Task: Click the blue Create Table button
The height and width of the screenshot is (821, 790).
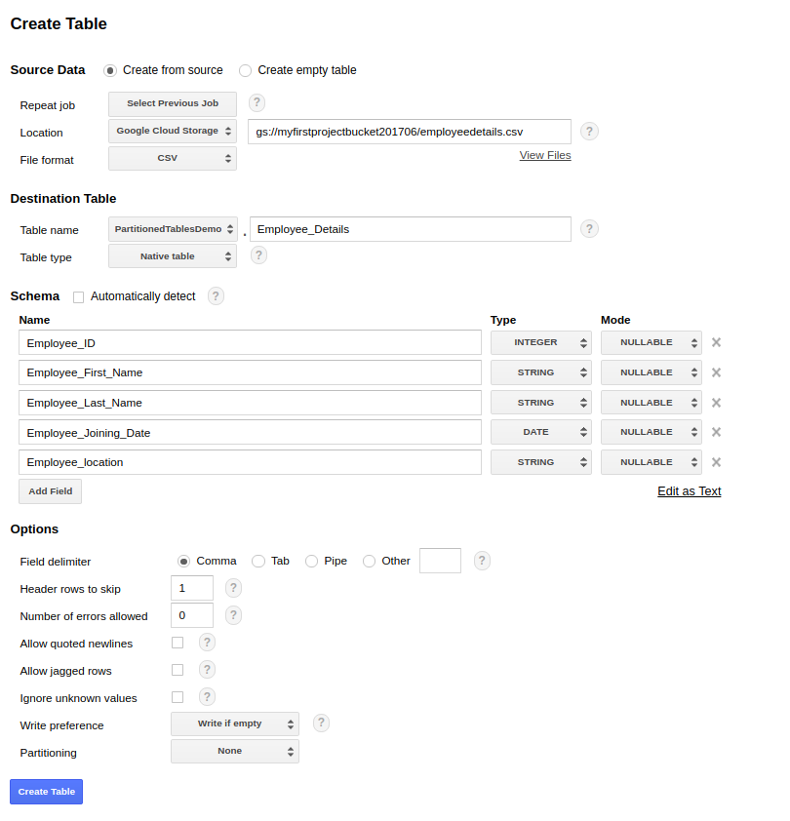Action: [x=47, y=792]
